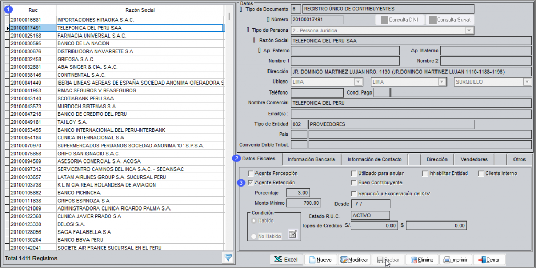Enable the Inhabilitar Entidad checkbox
This screenshot has width=536, height=268.
coord(425,173)
